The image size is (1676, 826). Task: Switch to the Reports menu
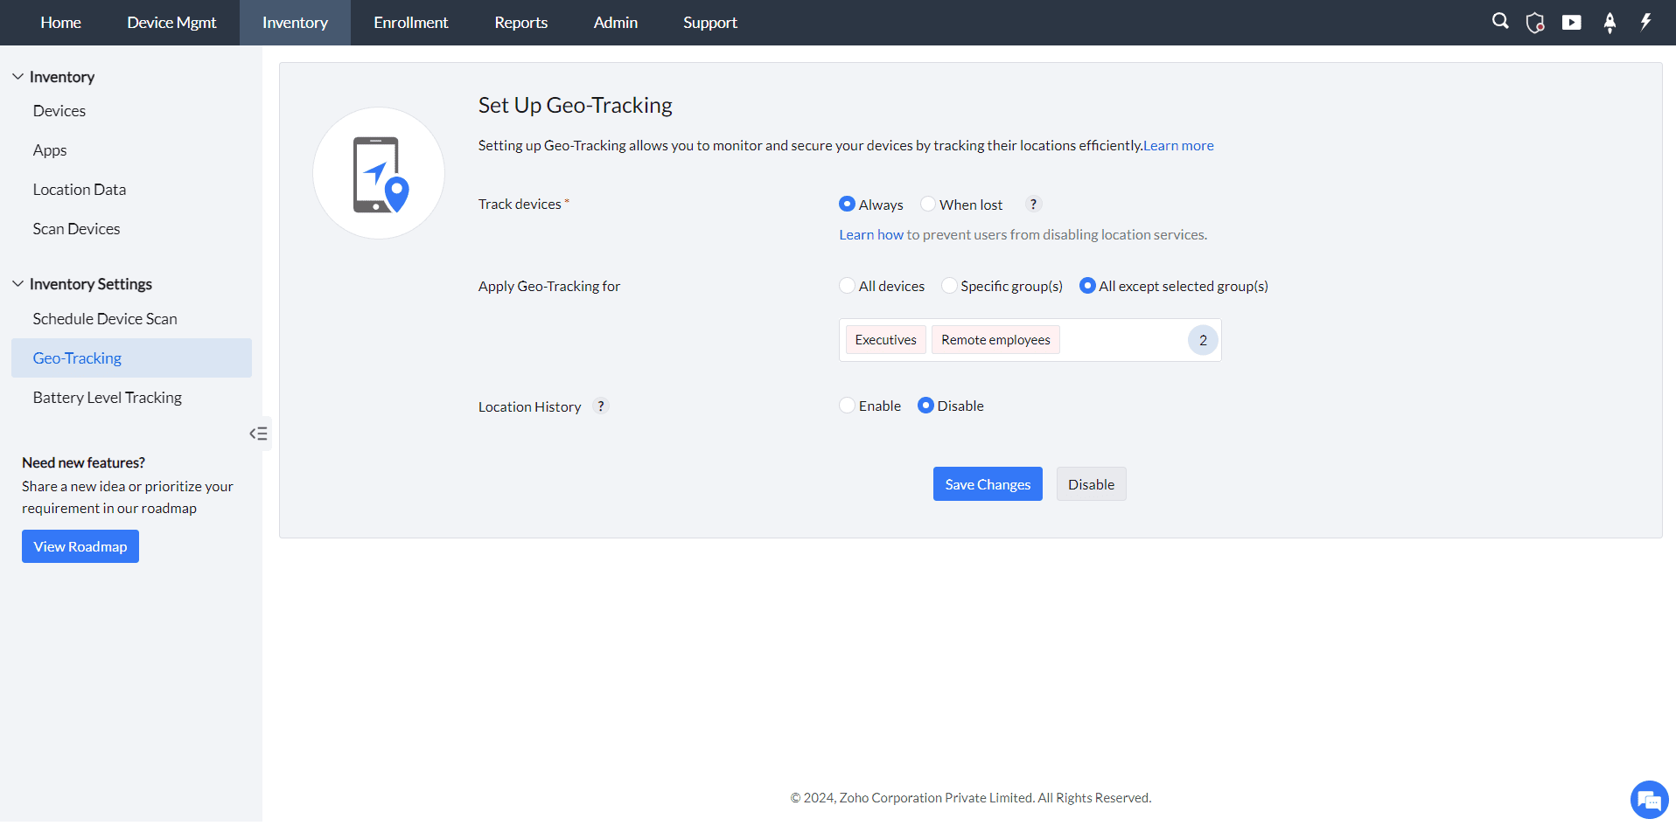tap(520, 22)
